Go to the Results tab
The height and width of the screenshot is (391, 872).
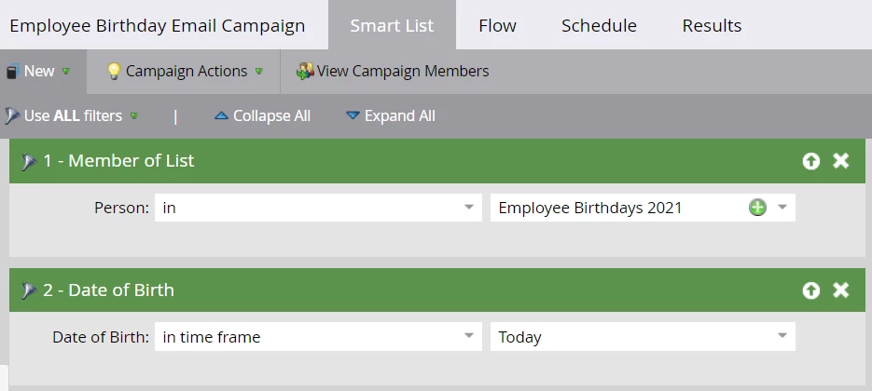(712, 25)
